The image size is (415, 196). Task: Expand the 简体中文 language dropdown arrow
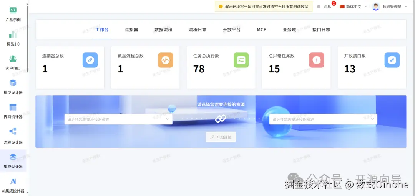tap(365, 7)
